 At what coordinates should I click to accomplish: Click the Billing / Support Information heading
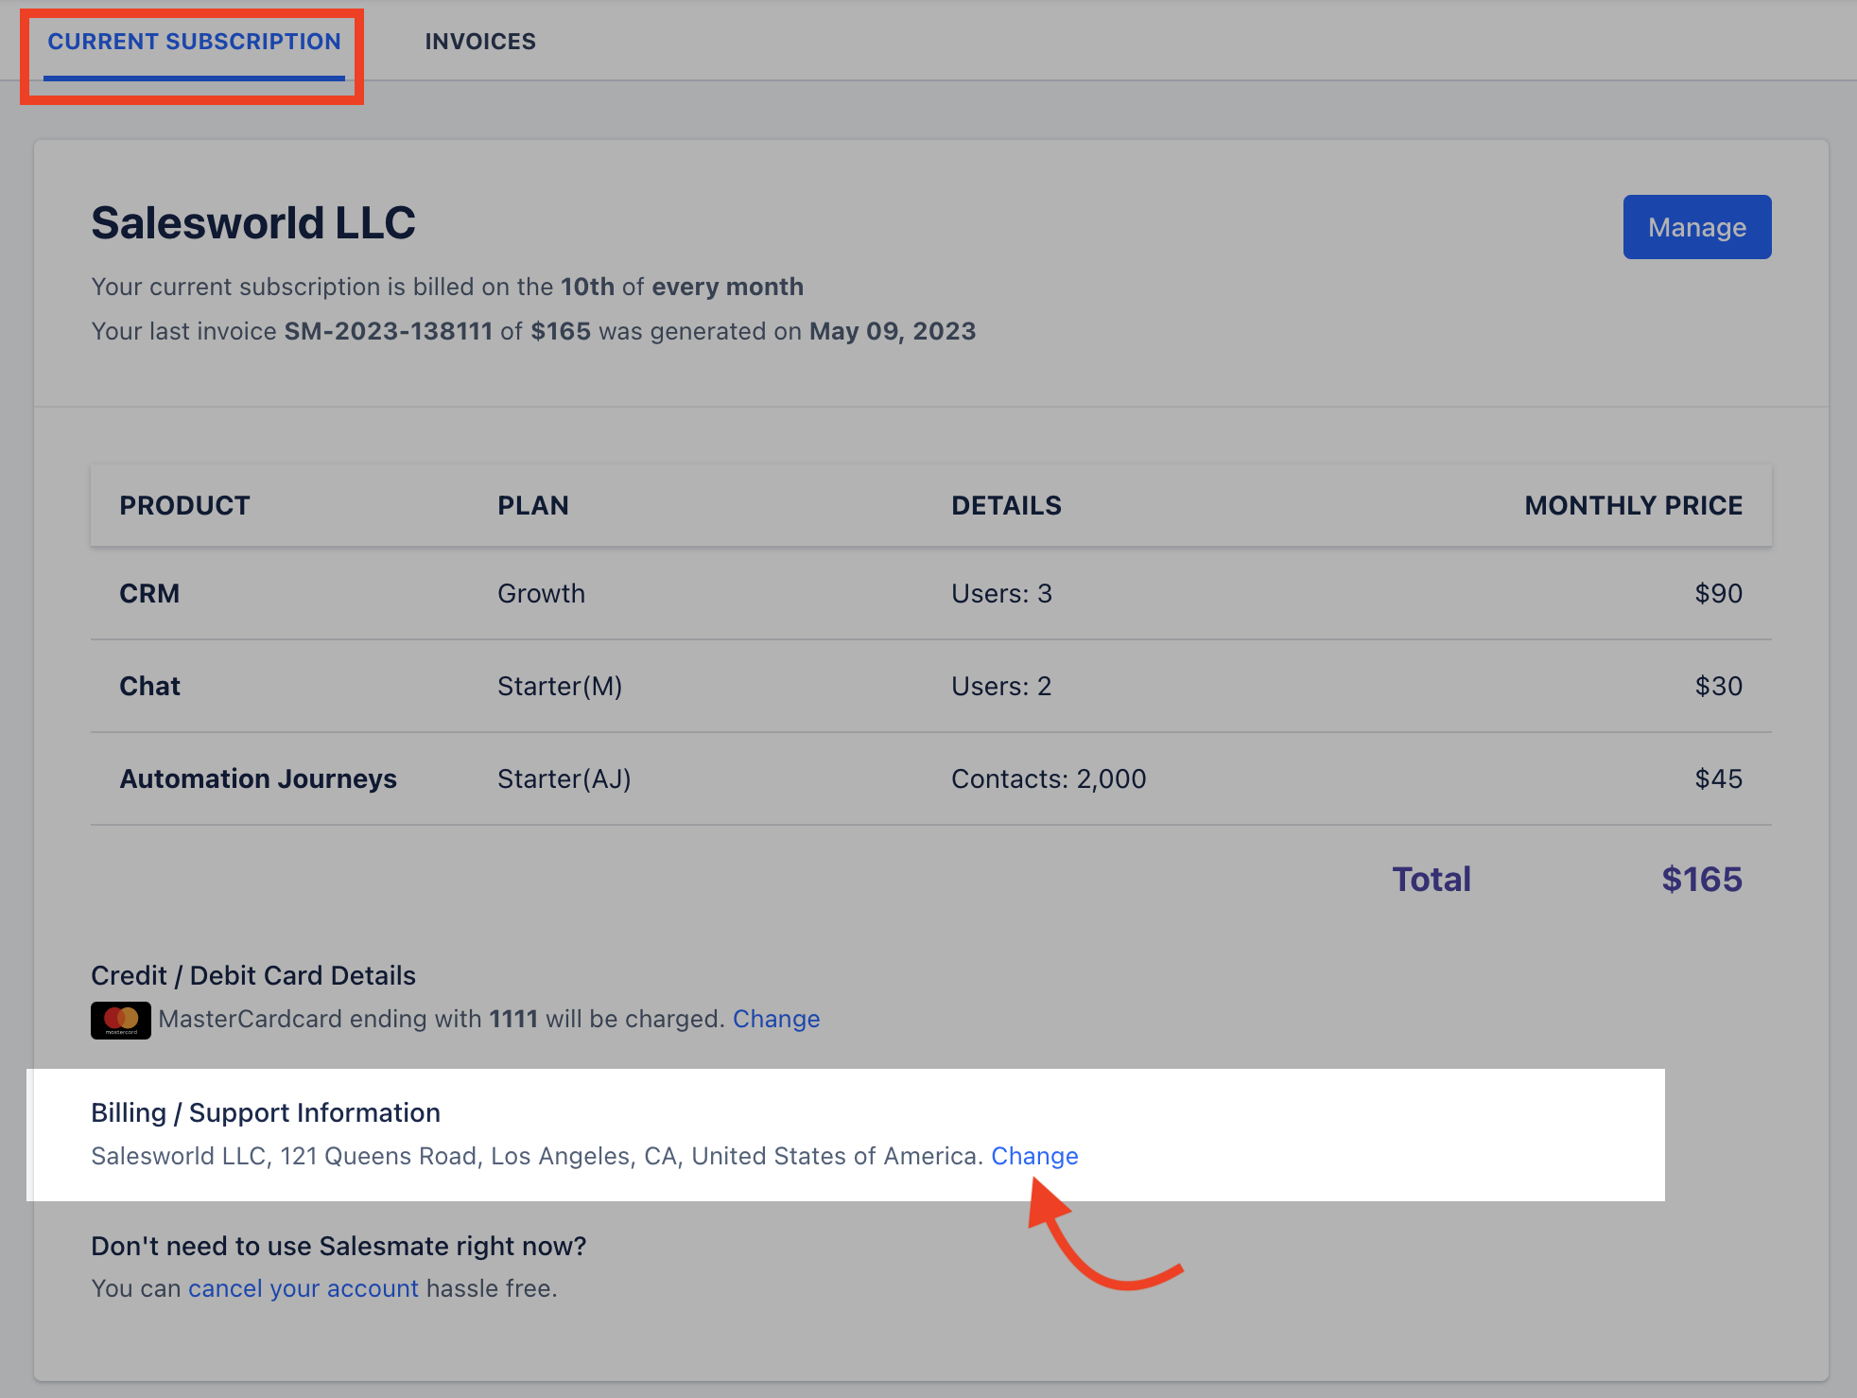[266, 1112]
